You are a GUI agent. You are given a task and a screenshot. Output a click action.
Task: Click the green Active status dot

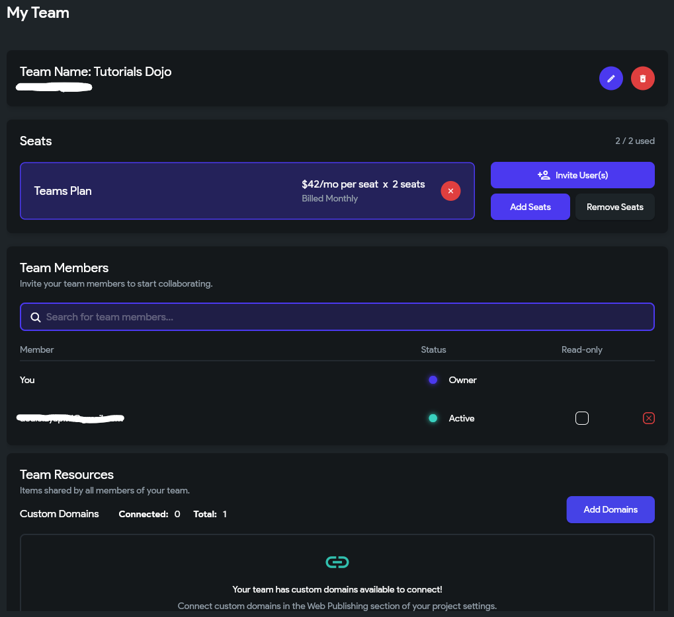pos(433,418)
